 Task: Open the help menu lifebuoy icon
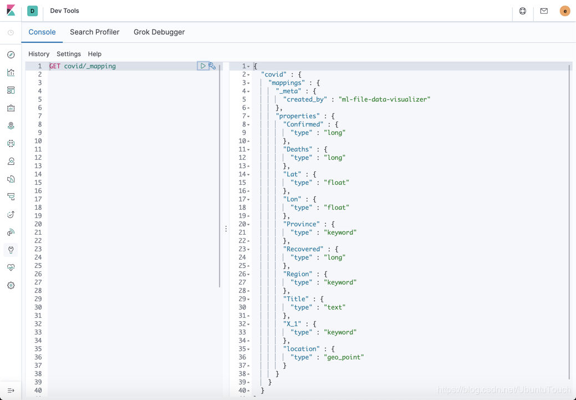(522, 11)
